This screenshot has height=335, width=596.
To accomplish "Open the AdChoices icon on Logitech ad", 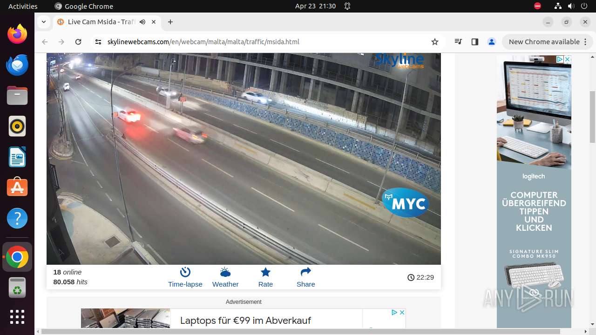I will 561,59.
